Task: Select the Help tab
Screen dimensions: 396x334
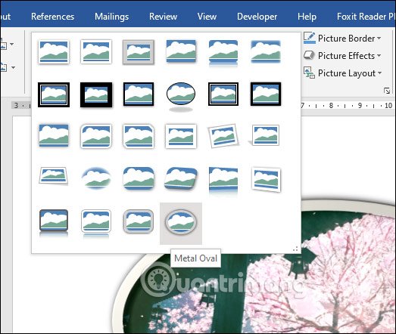Action: 307,17
